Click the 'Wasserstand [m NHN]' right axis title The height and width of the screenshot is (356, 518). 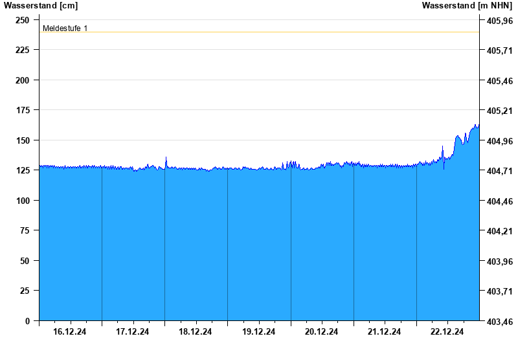(467, 6)
